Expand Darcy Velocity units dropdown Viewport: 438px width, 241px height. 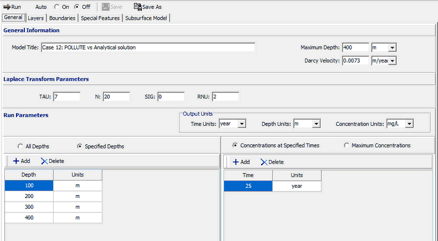click(x=392, y=60)
